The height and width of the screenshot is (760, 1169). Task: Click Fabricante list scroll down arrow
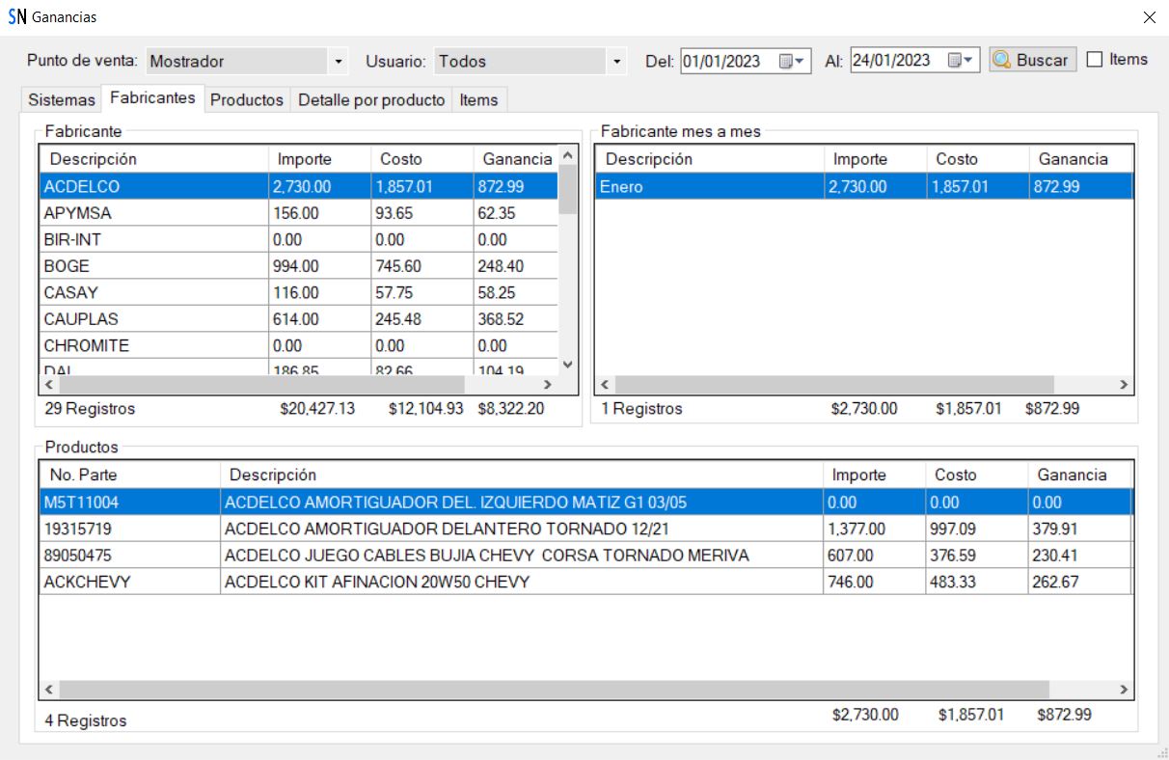(567, 365)
